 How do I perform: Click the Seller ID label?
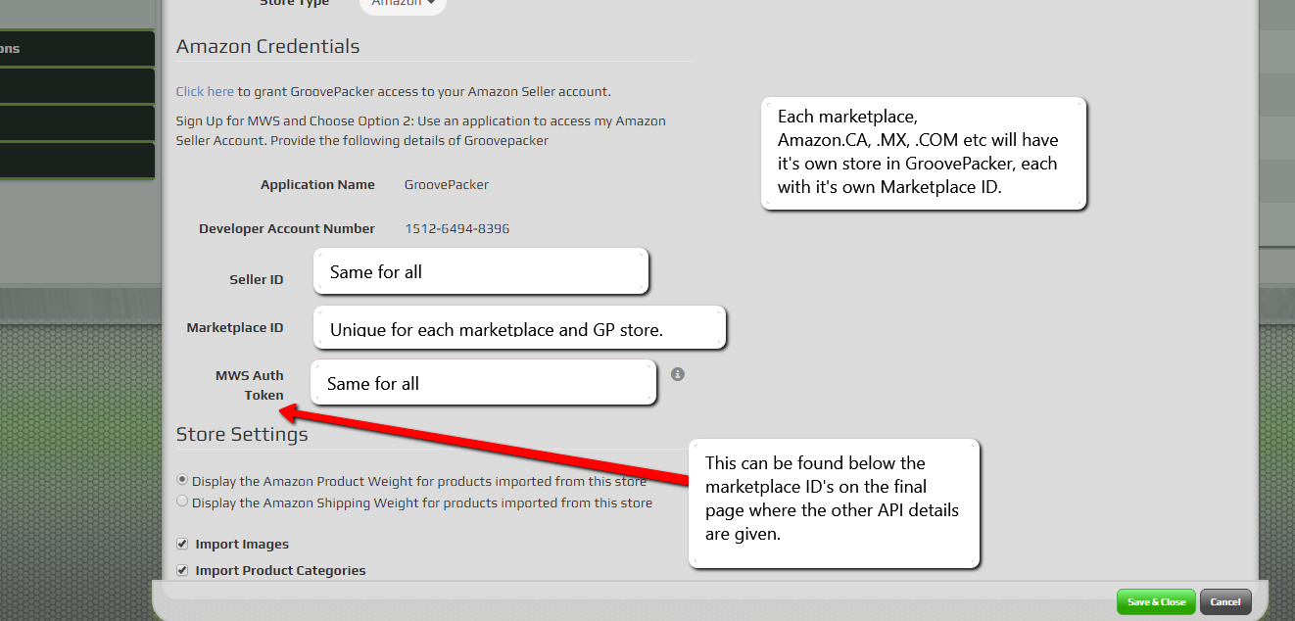[257, 279]
